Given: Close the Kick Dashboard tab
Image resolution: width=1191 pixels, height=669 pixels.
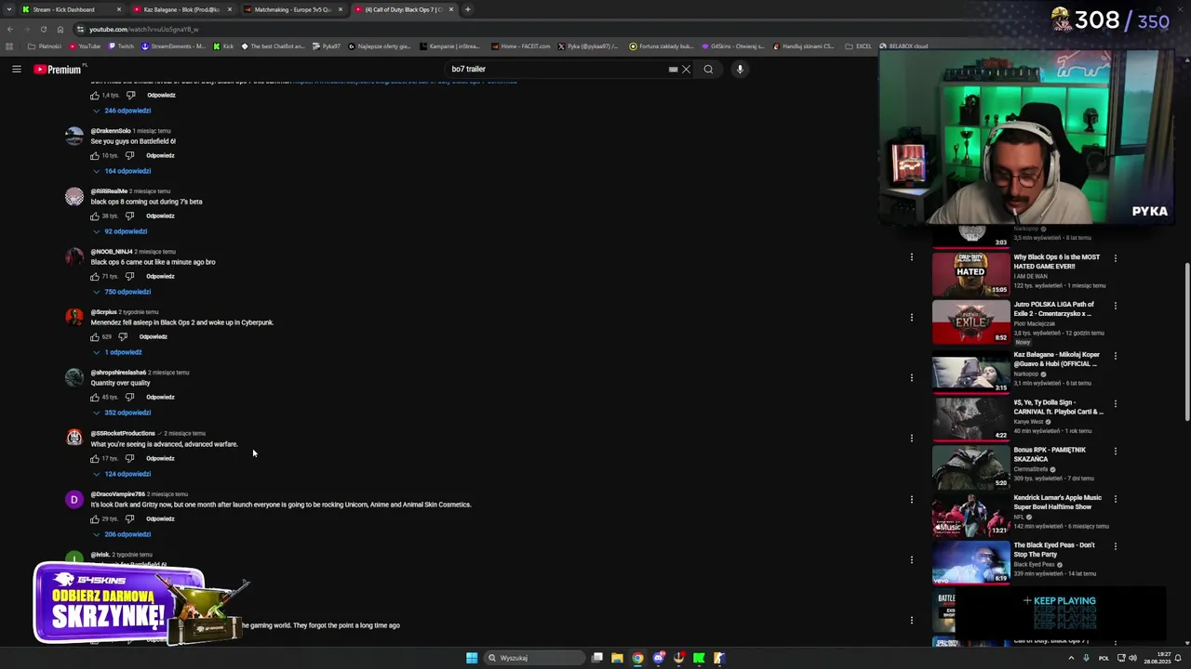Looking at the screenshot, I should [119, 9].
